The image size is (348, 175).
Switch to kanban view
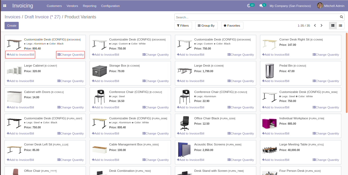click(x=333, y=26)
